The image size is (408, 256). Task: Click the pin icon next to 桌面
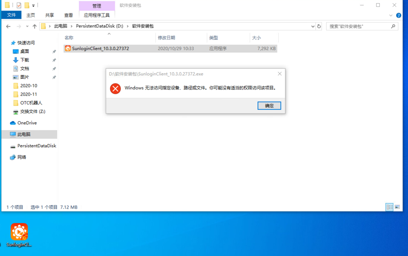tap(54, 51)
